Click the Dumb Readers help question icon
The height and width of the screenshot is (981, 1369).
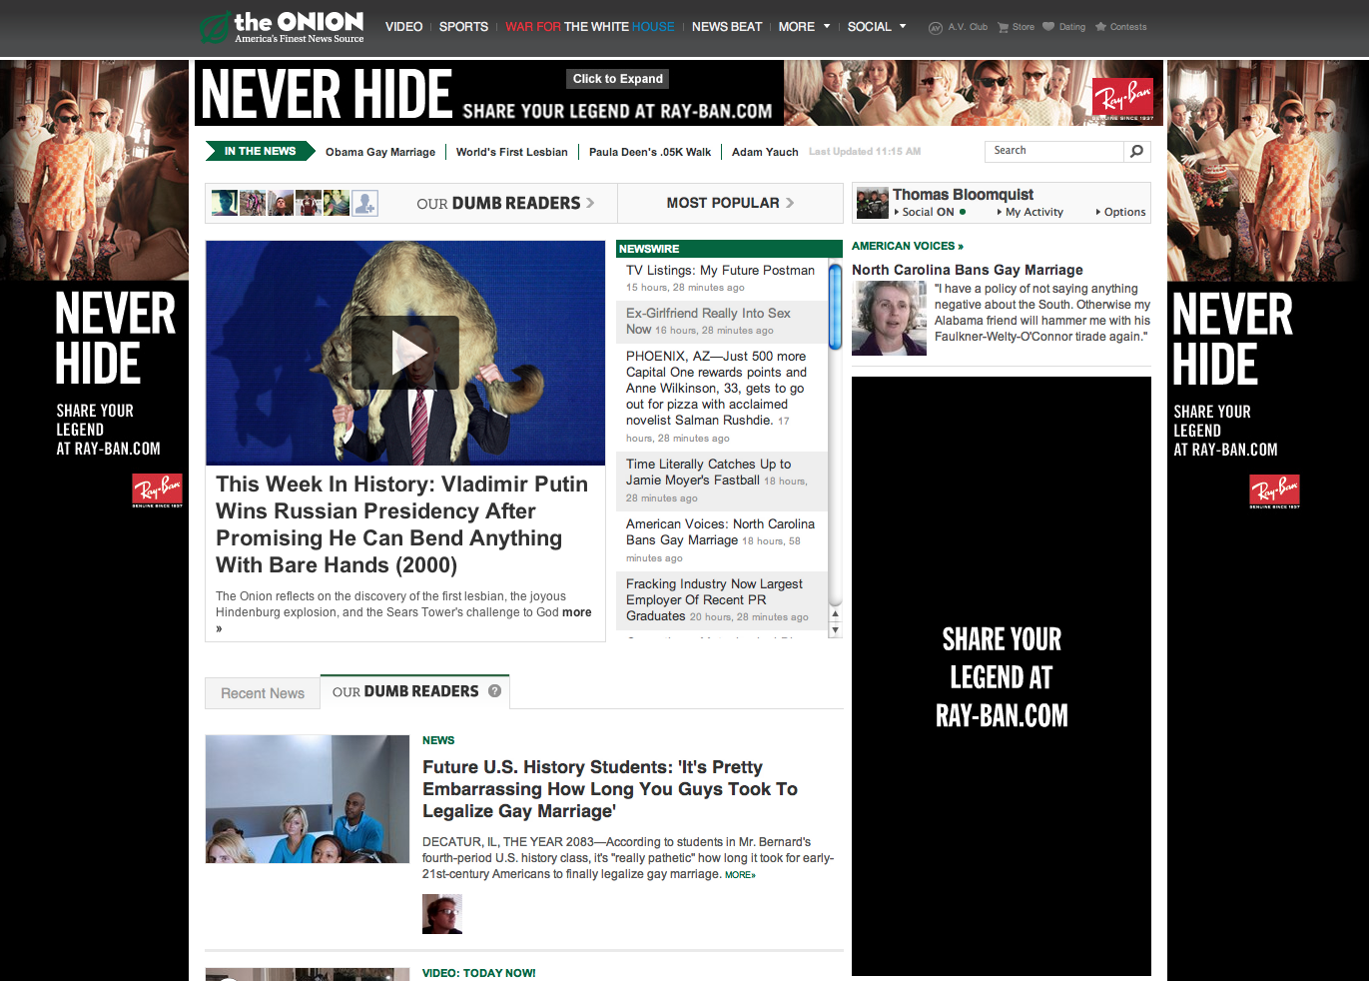(x=494, y=690)
